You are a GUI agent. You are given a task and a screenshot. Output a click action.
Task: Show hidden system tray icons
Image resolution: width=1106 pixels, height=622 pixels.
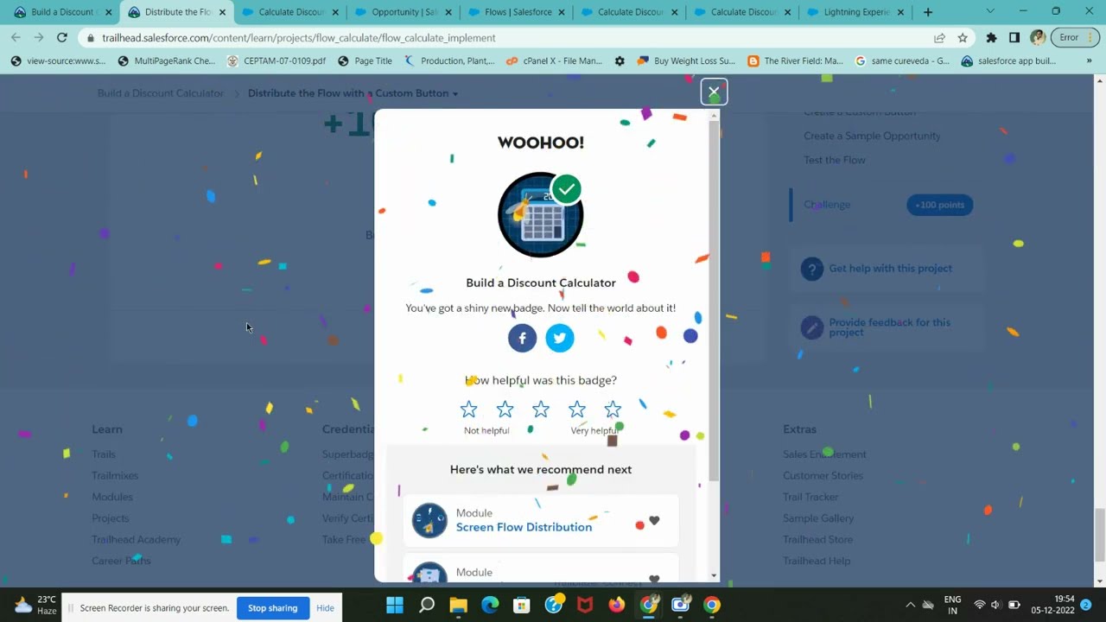coord(910,605)
